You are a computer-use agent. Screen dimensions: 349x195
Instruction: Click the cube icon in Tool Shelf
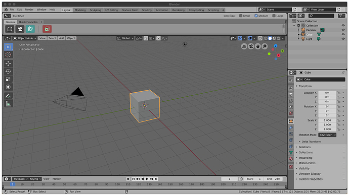pos(10,29)
